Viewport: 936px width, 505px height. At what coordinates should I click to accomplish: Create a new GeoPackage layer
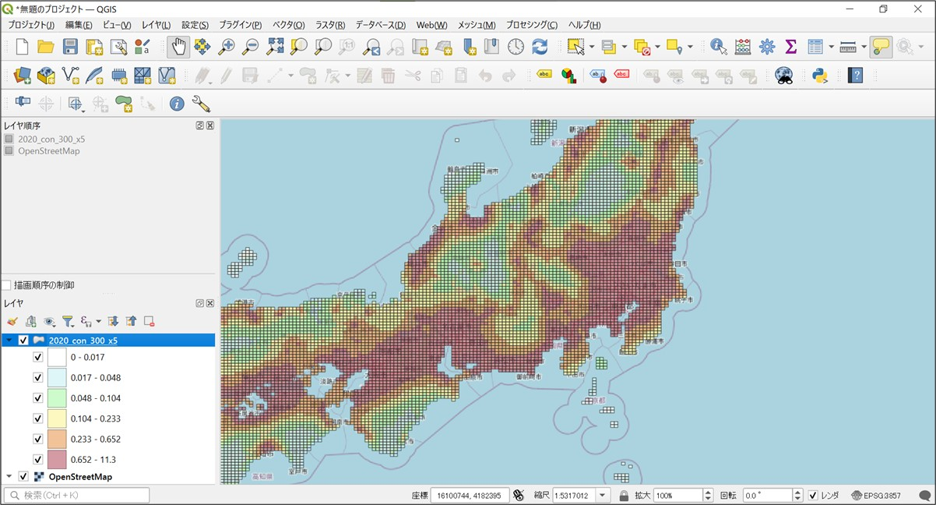(x=46, y=76)
